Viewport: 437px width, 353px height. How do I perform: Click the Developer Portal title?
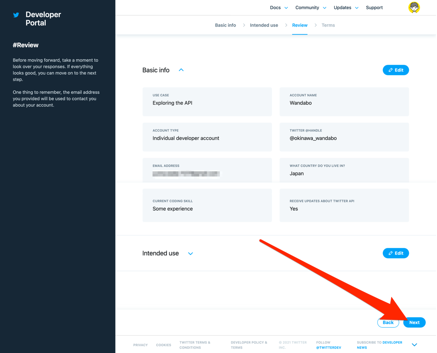click(x=43, y=19)
